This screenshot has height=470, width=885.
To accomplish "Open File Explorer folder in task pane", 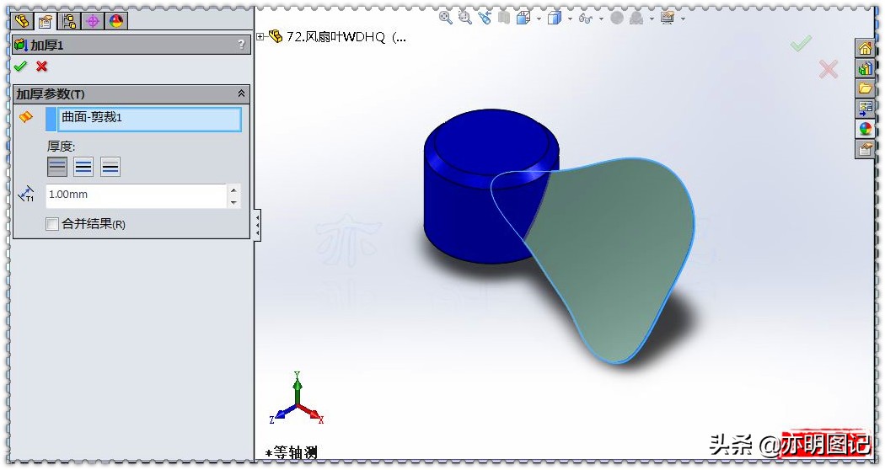I will [865, 88].
